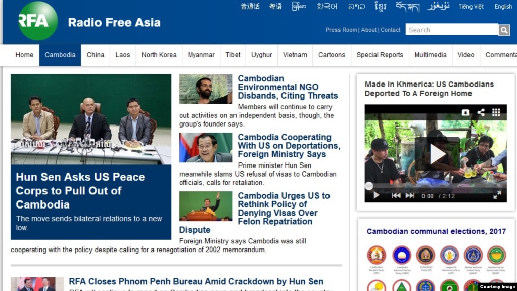517x291 pixels.
Task: Open the Video navigation tab
Action: pos(465,55)
